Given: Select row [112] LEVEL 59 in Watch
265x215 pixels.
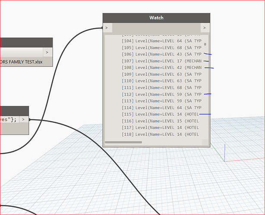Looking at the screenshot, I should pos(161,94).
